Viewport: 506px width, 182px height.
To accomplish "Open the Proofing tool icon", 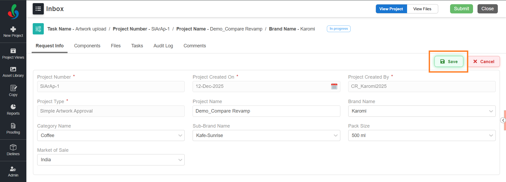I will tap(13, 126).
